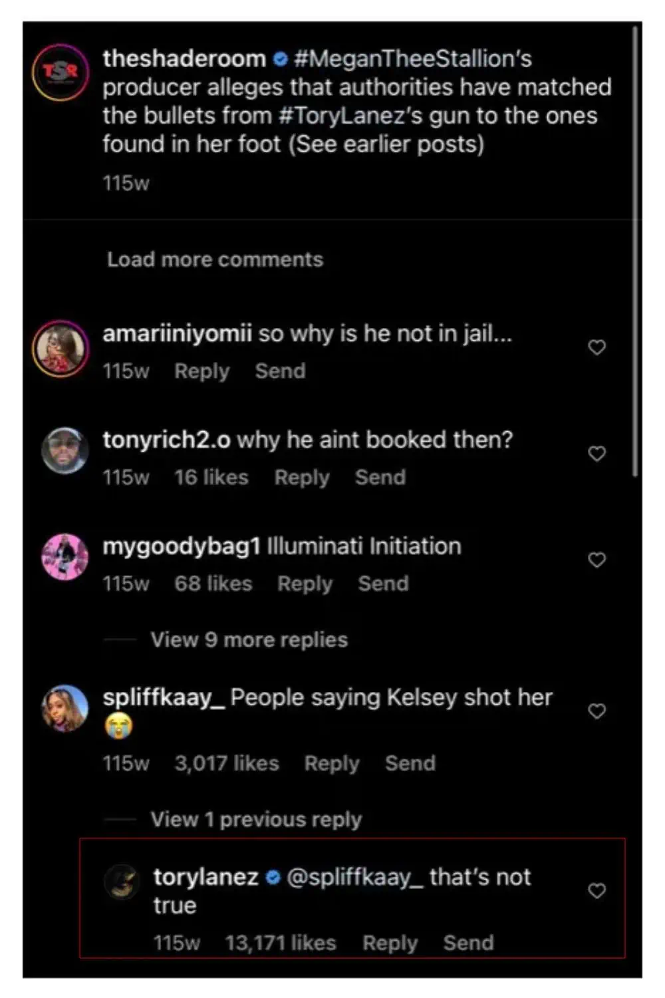The height and width of the screenshot is (998, 665).
Task: View 13,171 likes on torylanez reply
Action: pyautogui.click(x=280, y=943)
